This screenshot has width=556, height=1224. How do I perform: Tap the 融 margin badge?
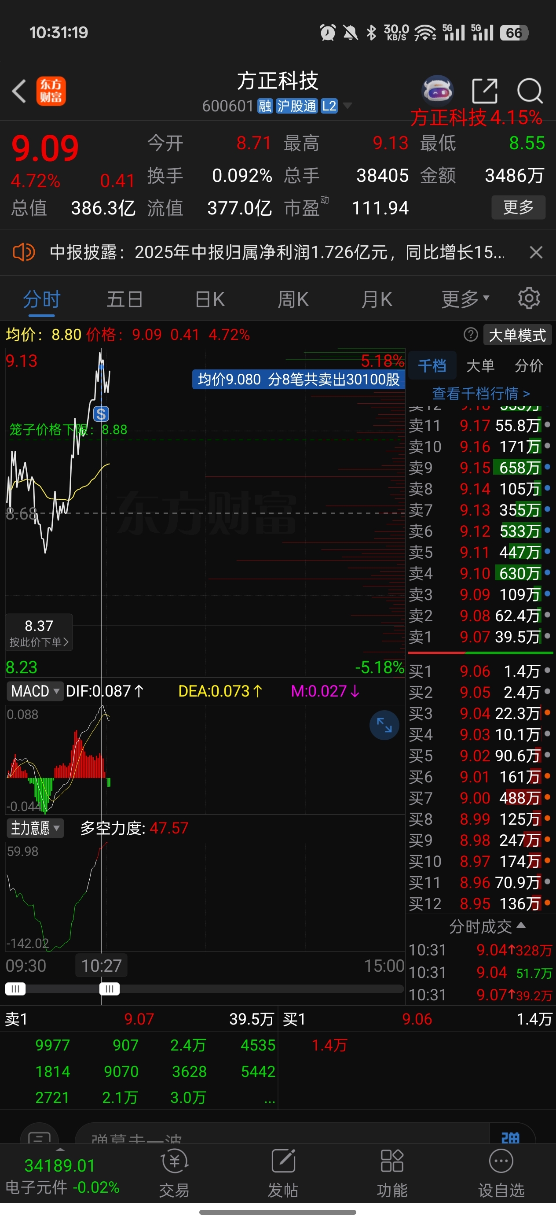265,106
